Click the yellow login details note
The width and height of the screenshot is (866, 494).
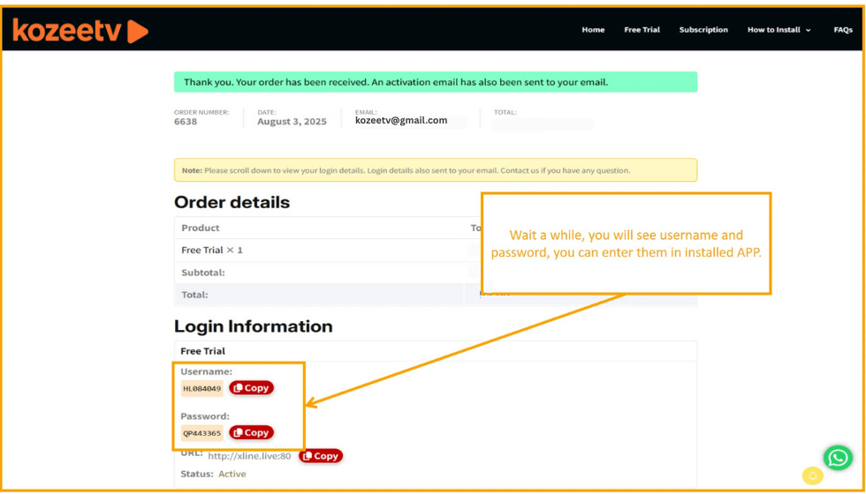[435, 170]
